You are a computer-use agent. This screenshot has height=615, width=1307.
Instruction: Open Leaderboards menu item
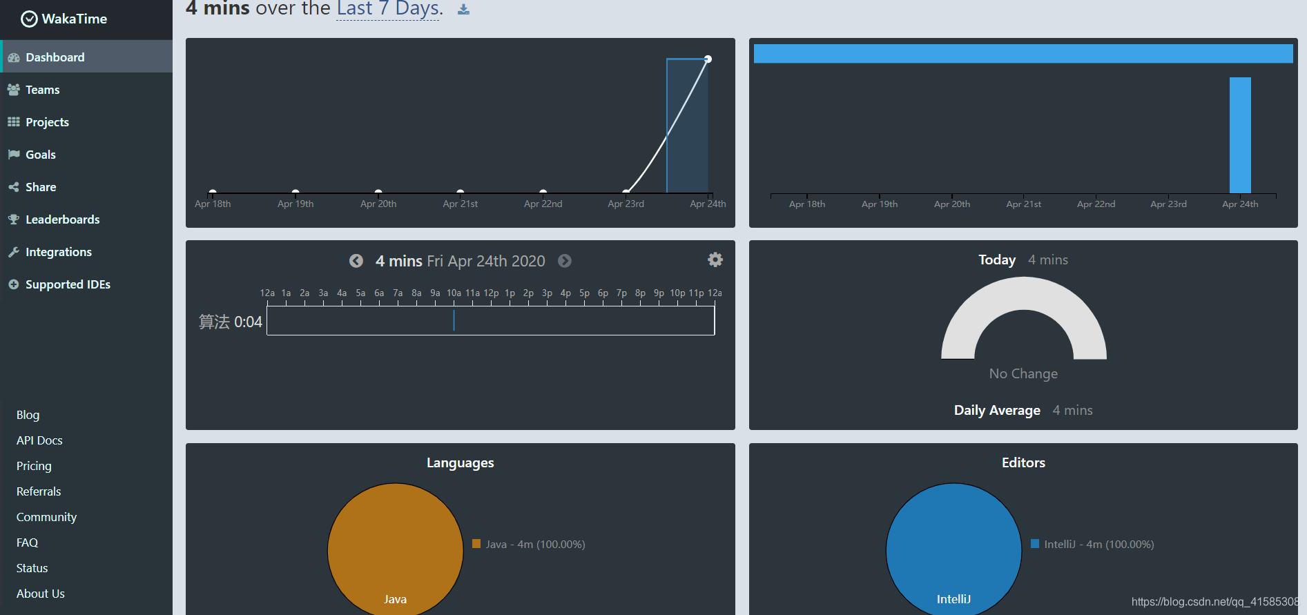pos(86,219)
